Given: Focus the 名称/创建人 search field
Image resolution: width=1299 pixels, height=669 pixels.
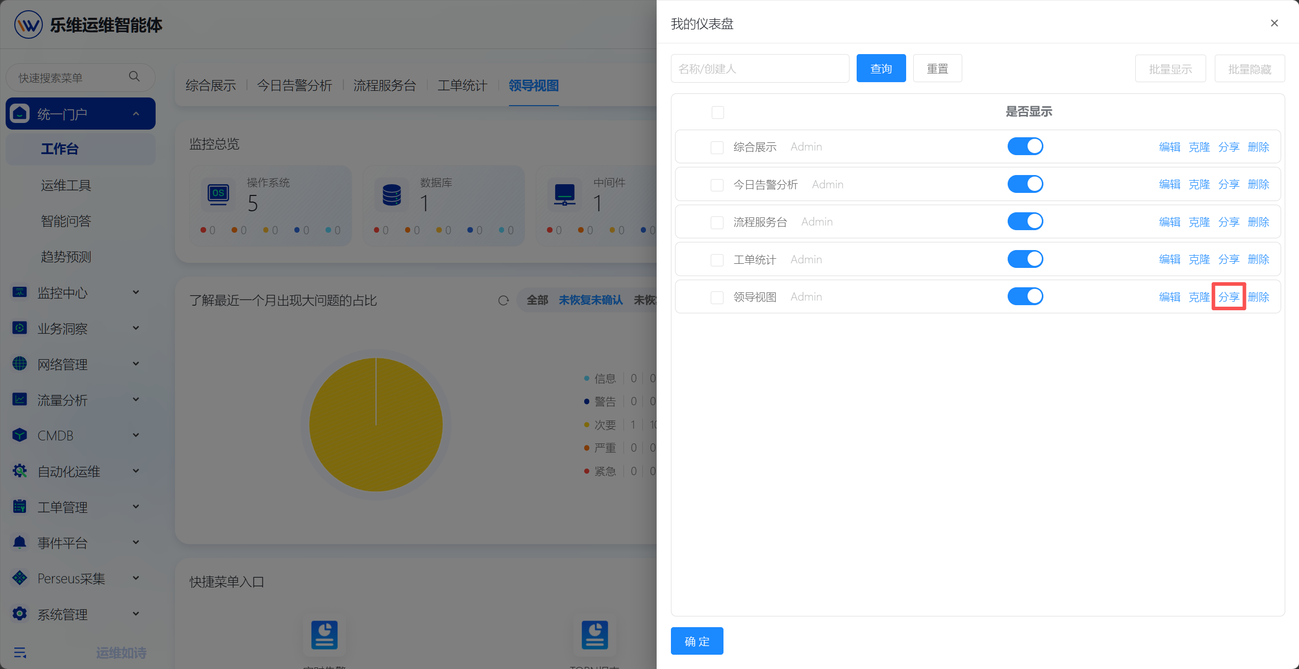Looking at the screenshot, I should coord(760,68).
